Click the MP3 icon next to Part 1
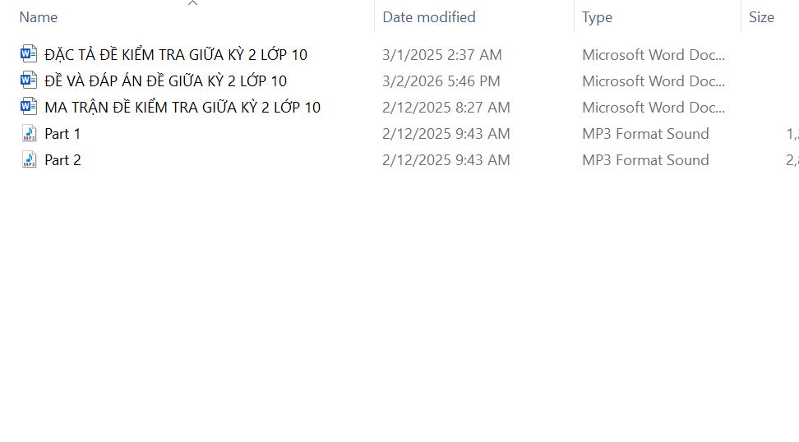This screenshot has height=442, width=799. point(29,133)
